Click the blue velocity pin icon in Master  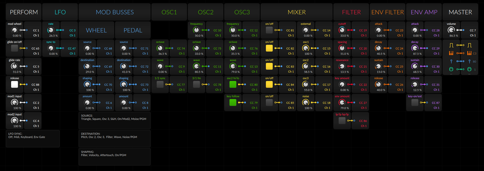[451, 61]
